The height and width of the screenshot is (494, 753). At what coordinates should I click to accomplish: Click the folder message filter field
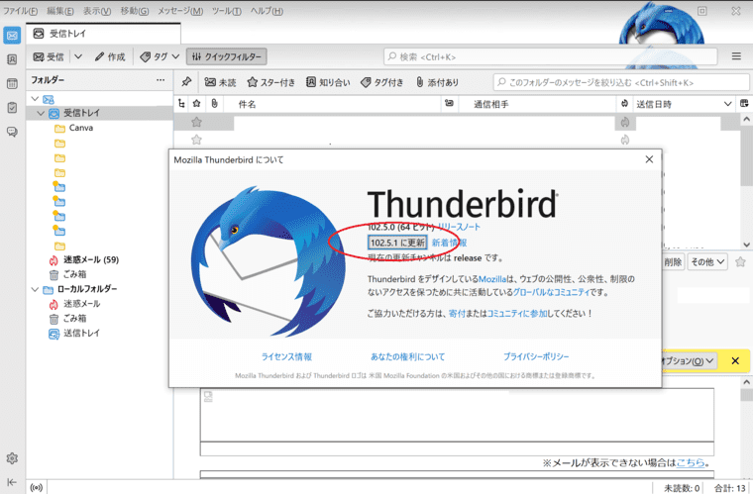click(621, 82)
